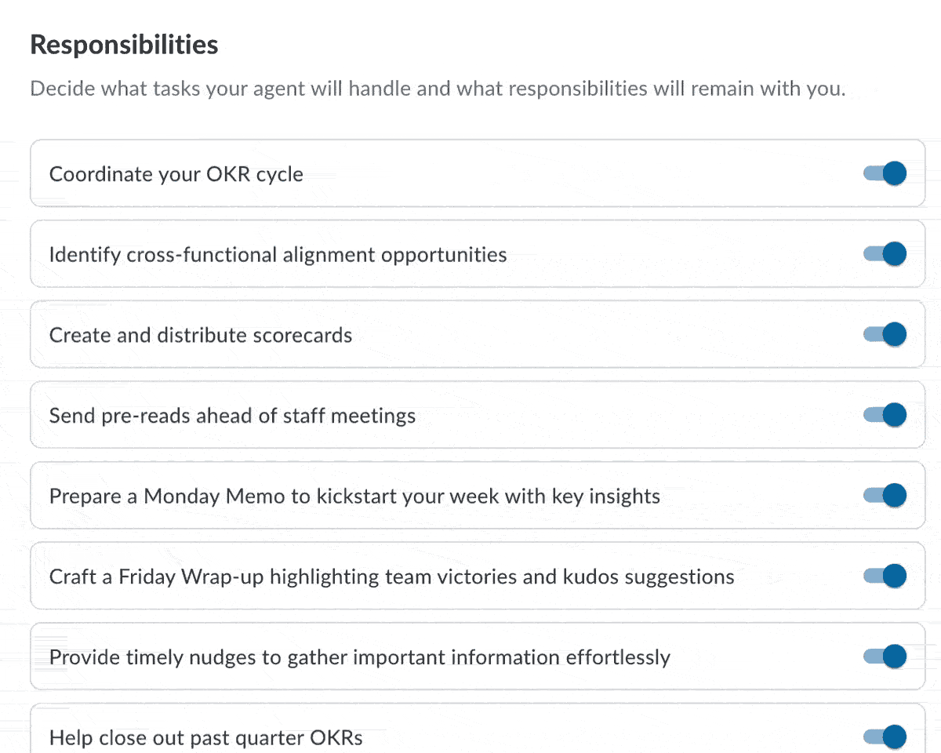Viewport: 941px width, 753px height.
Task: Click the pre-reads ahead of staff meetings row
Action: point(470,415)
